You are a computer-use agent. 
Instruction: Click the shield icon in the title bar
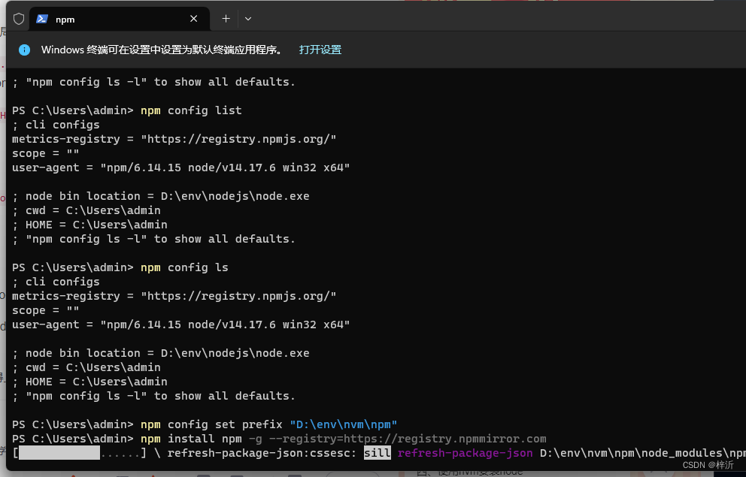point(19,19)
